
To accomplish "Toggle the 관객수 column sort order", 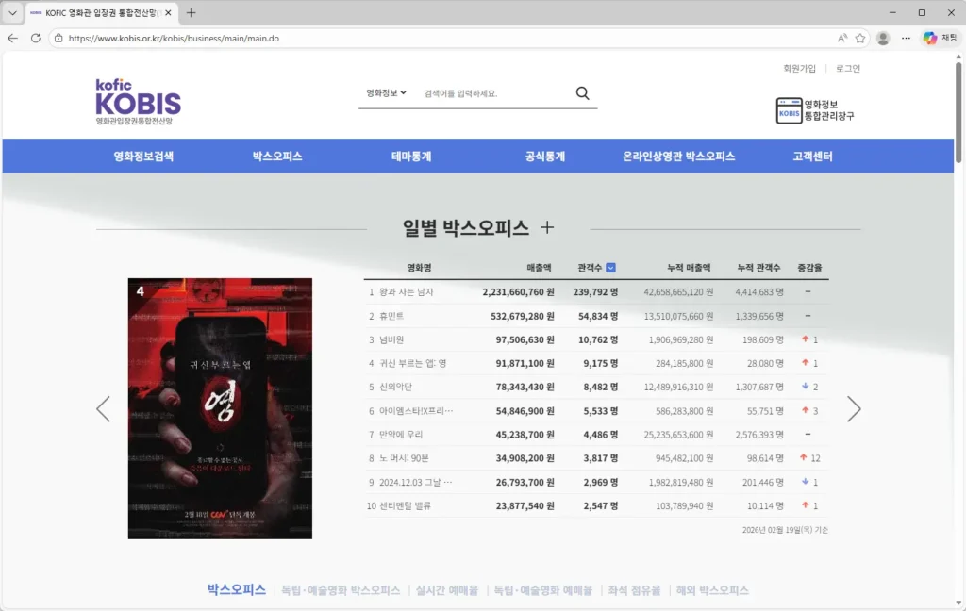I will (x=610, y=267).
